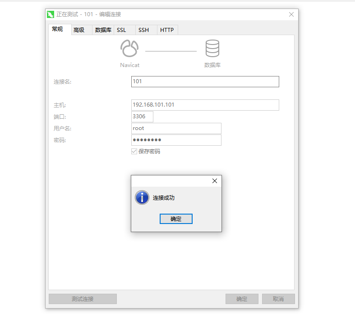Confirm 连接成功 popup with 确定
Viewport: 355px width, 318px height.
click(176, 219)
